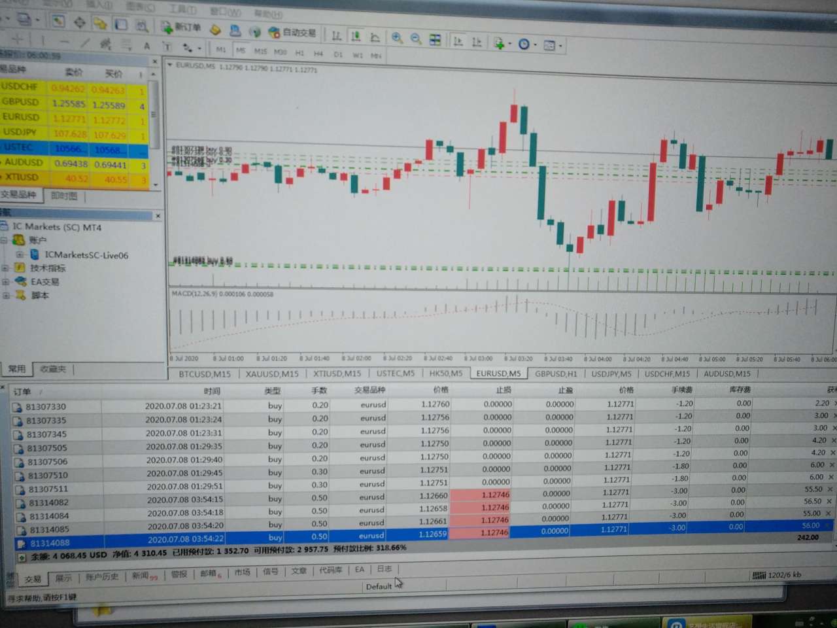Switch chart to line chart style
The image size is (837, 628).
click(375, 37)
